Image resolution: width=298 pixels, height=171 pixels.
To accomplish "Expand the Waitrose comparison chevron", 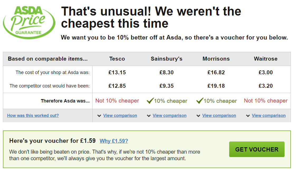I will (248, 116).
